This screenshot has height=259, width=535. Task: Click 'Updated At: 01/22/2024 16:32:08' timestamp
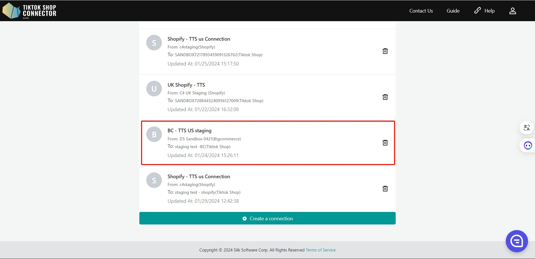[x=203, y=109]
